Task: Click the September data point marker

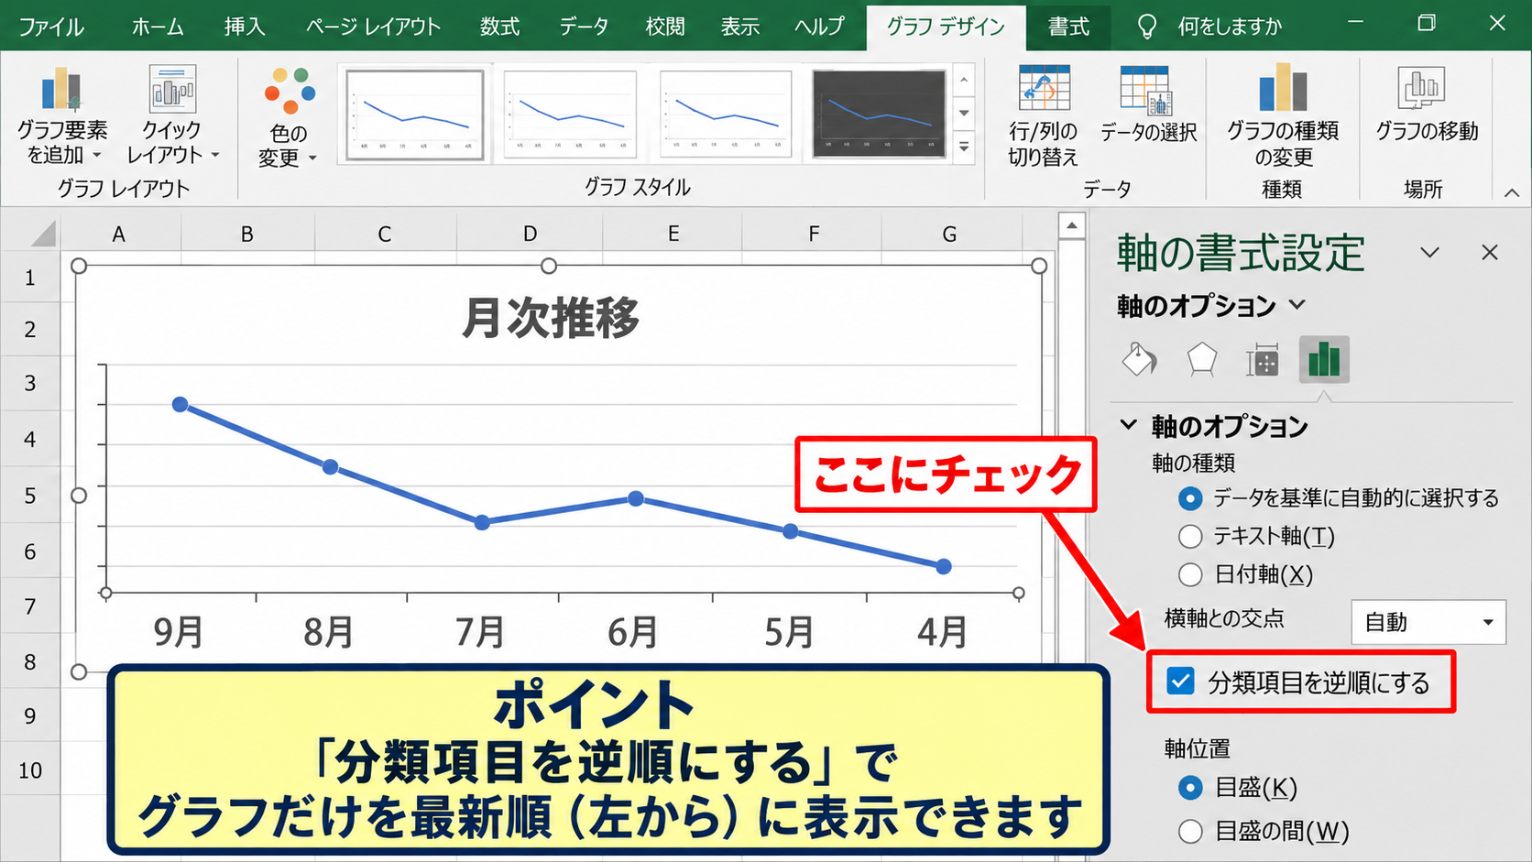Action: coord(181,404)
